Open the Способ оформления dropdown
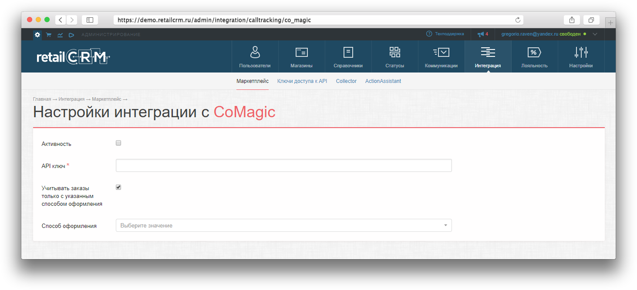637x290 pixels. [x=283, y=225]
